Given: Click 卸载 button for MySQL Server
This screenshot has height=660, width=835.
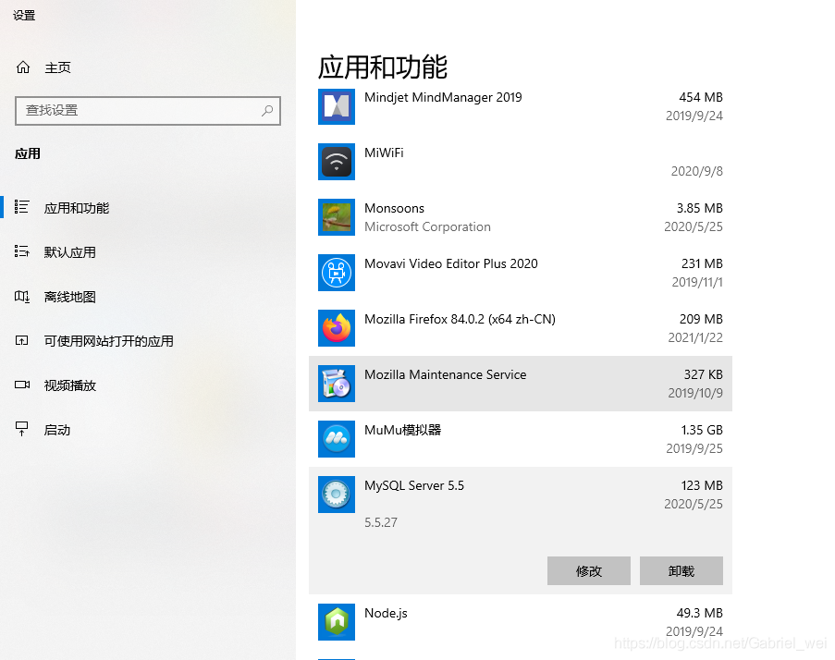Looking at the screenshot, I should click(x=682, y=571).
